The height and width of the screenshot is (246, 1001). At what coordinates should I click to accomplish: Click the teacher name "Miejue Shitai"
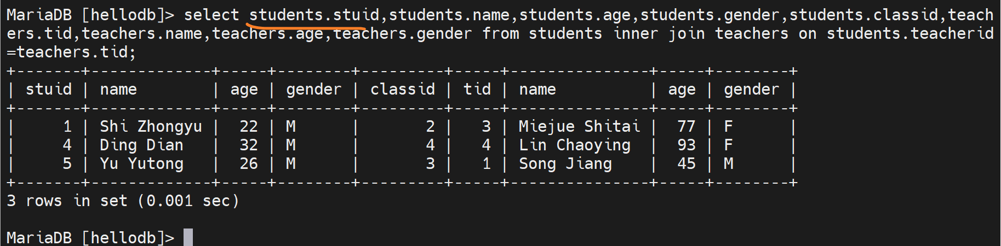coord(579,126)
